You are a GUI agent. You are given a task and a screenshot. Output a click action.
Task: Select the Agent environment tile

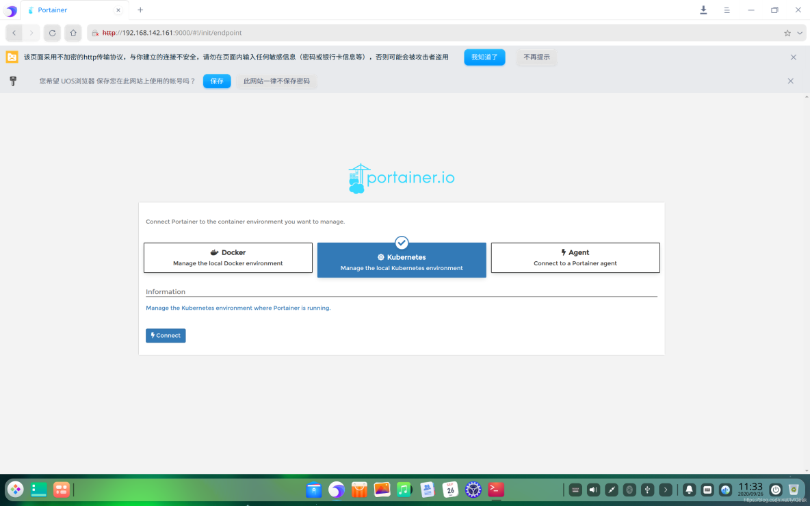coord(575,257)
